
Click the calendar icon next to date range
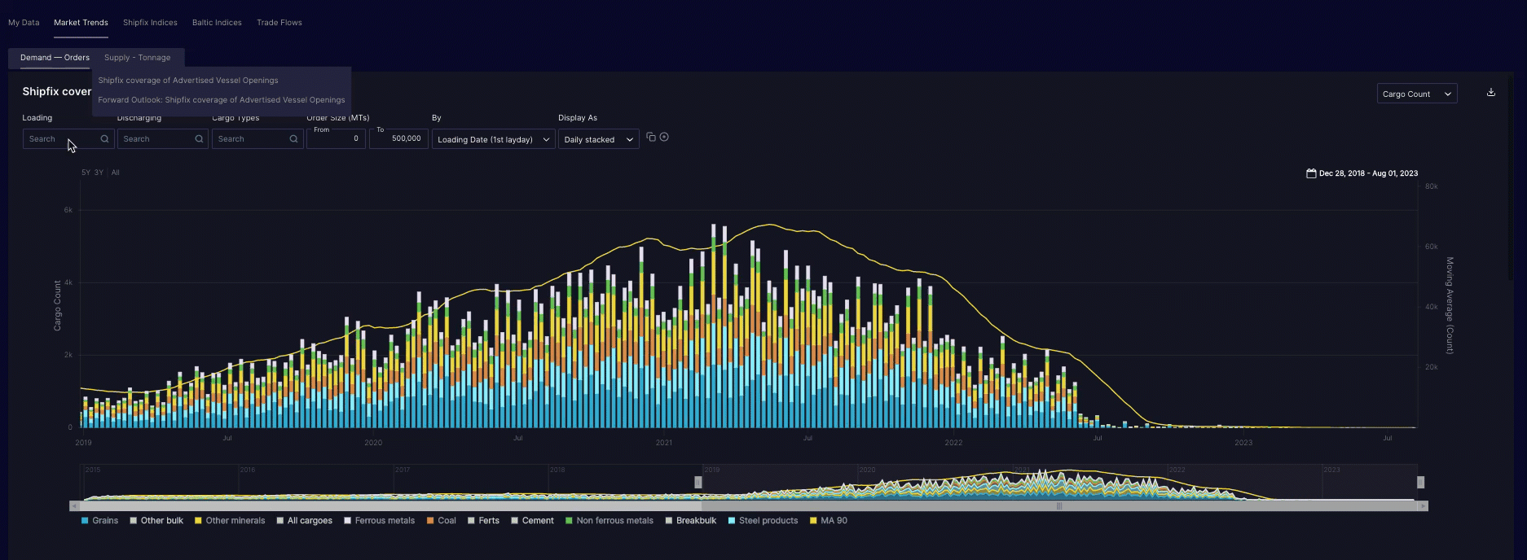(1311, 173)
